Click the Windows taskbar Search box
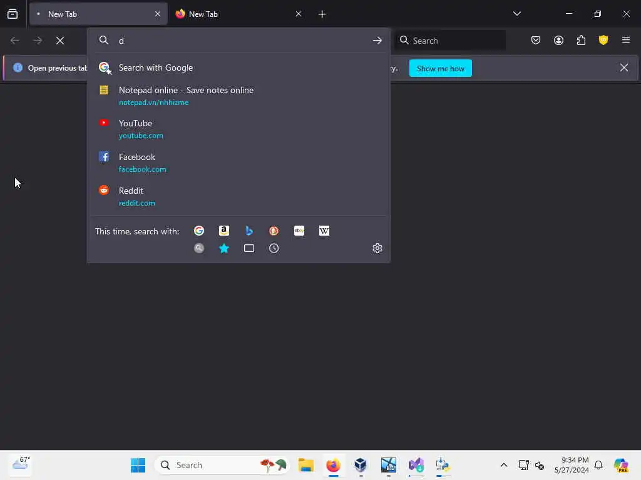This screenshot has width=641, height=480. [222, 465]
